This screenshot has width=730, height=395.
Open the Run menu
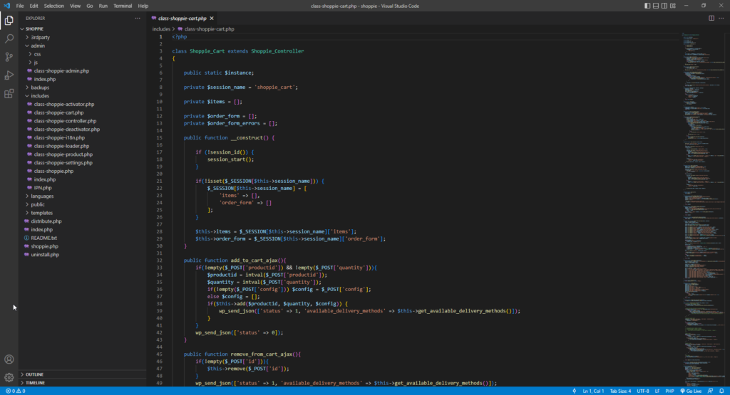tap(103, 6)
